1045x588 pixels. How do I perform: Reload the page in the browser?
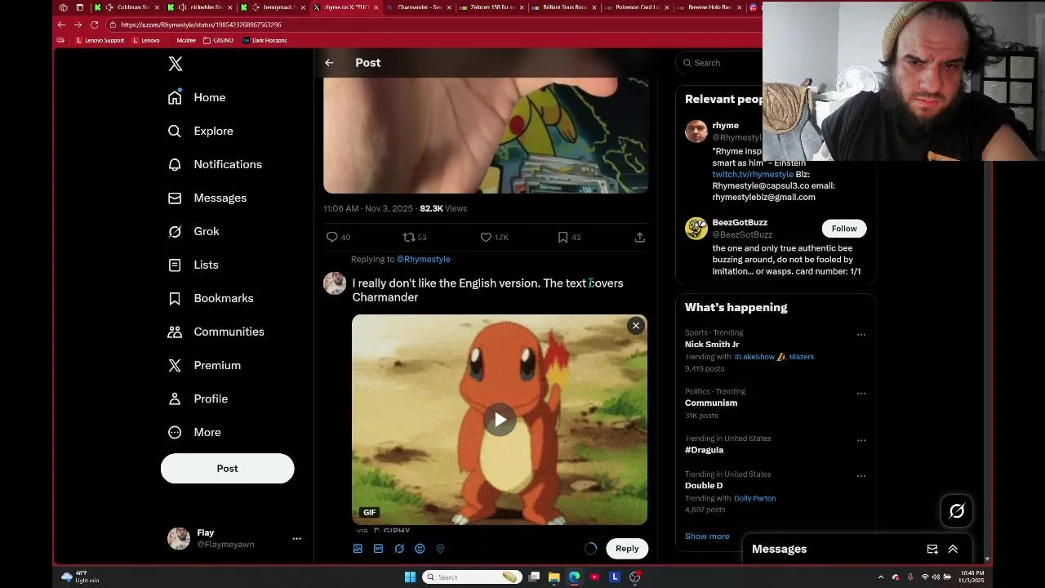pos(94,24)
